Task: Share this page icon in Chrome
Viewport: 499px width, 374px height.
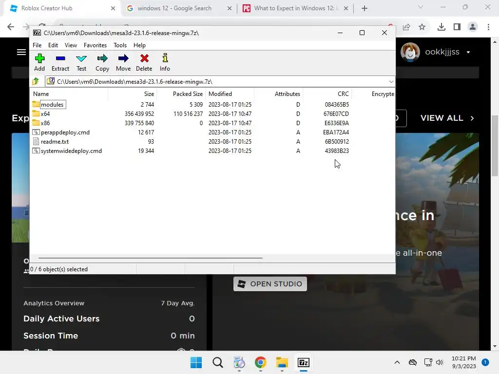Action: point(406,27)
